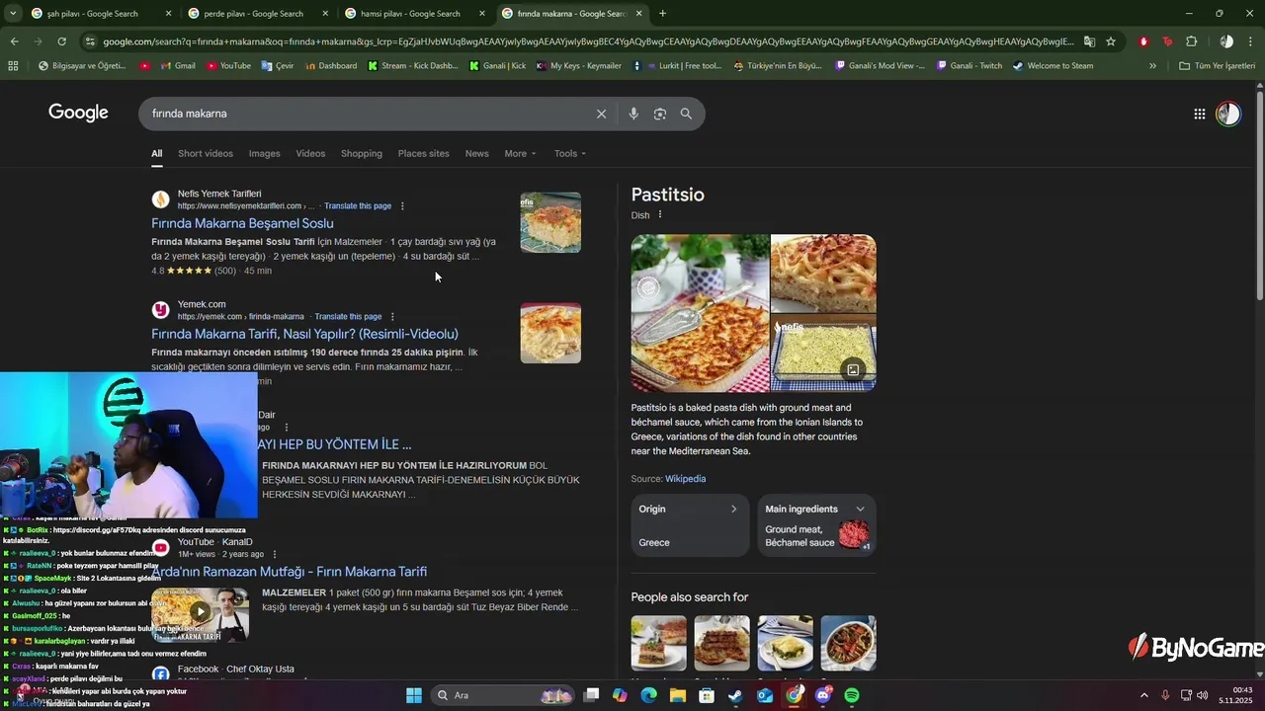1265x711 pixels.
Task: Select the Videos filter
Action: point(310,153)
